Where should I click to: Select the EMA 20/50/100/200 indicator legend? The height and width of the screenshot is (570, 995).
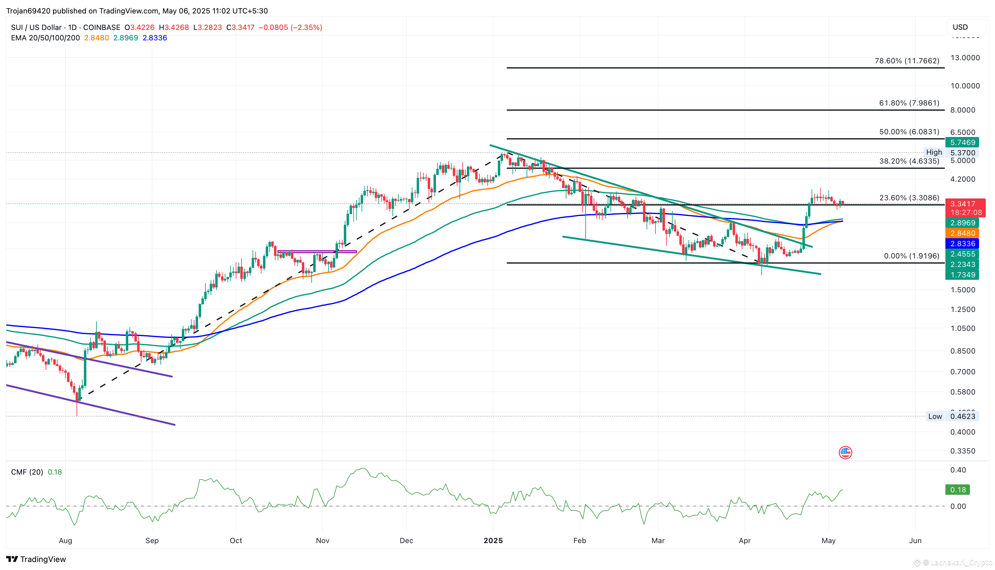click(45, 38)
